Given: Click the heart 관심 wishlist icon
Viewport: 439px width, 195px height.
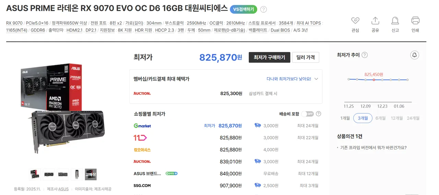Looking at the screenshot, I should tap(355, 21).
